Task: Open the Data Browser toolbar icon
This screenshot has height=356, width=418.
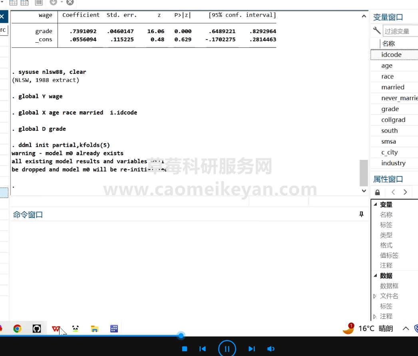Action: (24, 3)
